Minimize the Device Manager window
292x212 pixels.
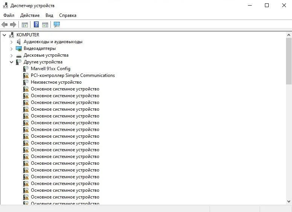click(250, 5)
